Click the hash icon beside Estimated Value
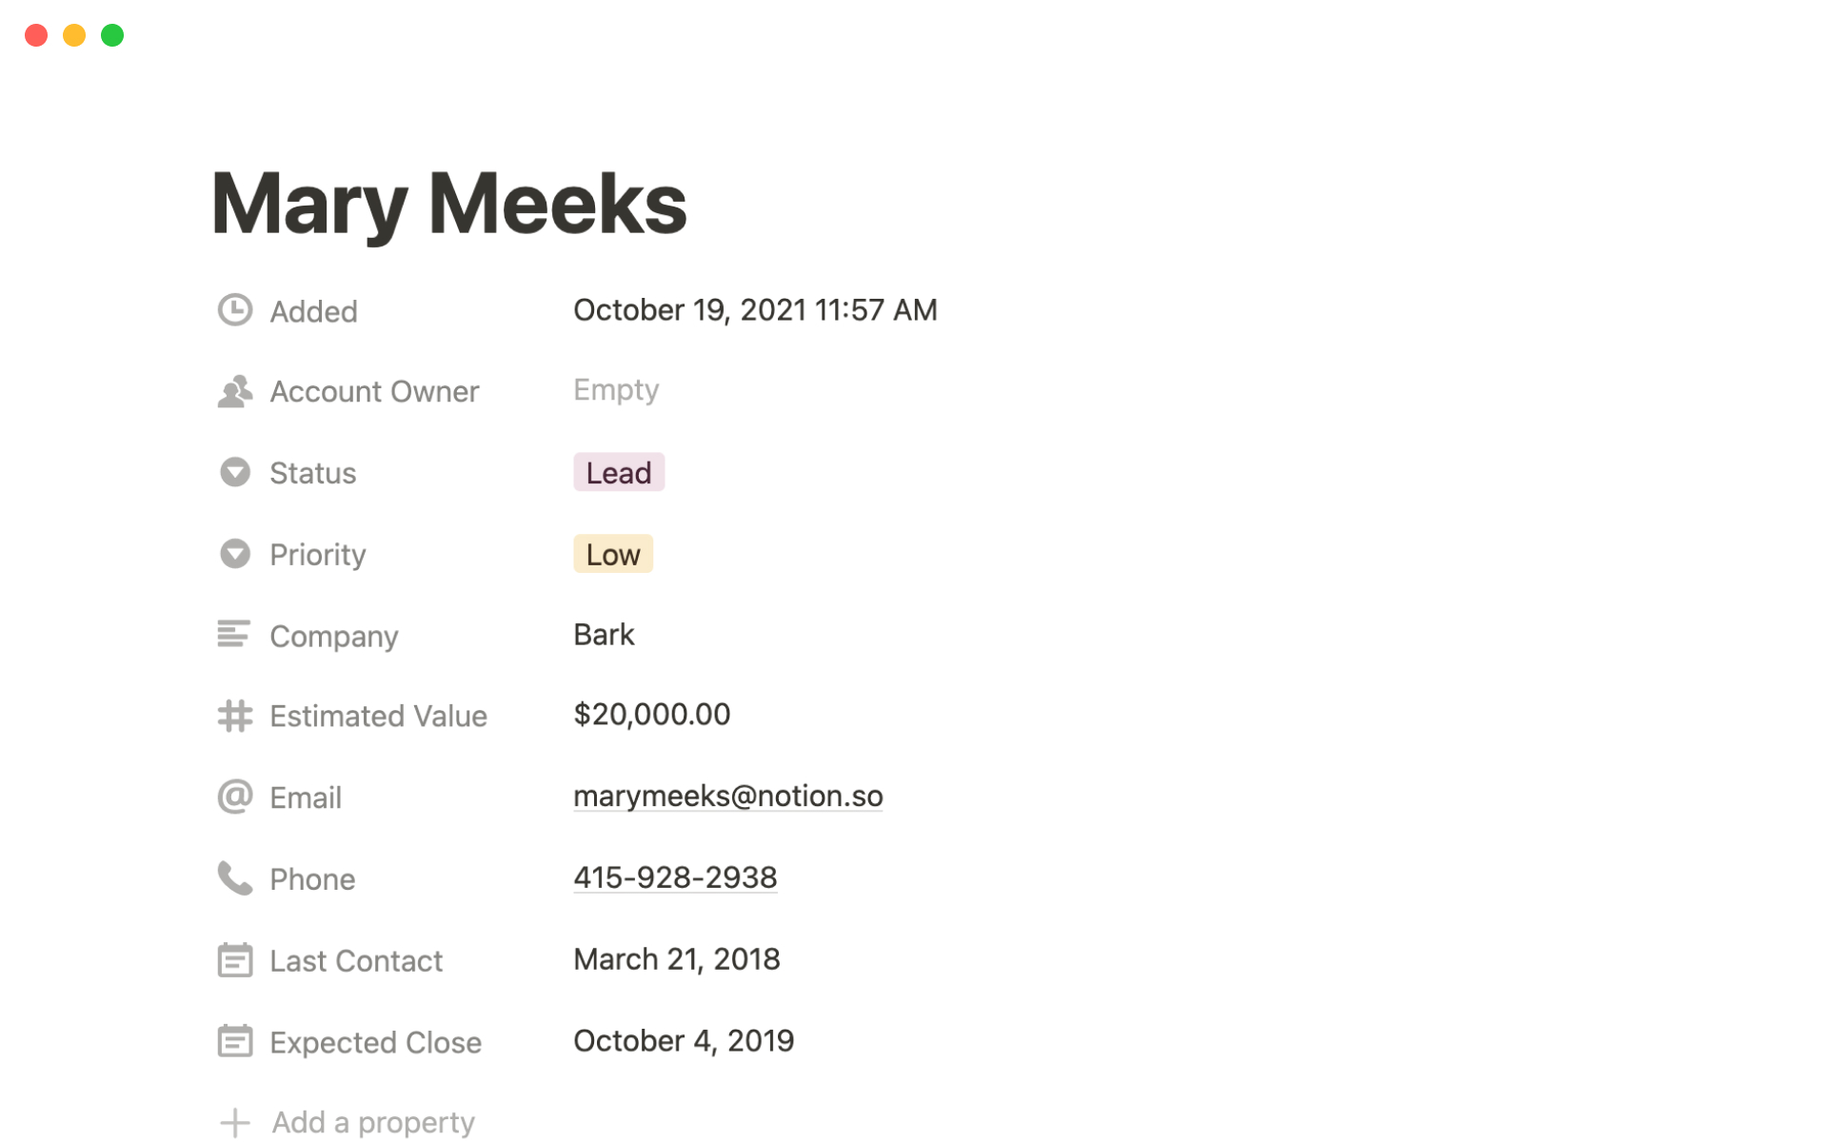The height and width of the screenshot is (1142, 1828). point(234,716)
